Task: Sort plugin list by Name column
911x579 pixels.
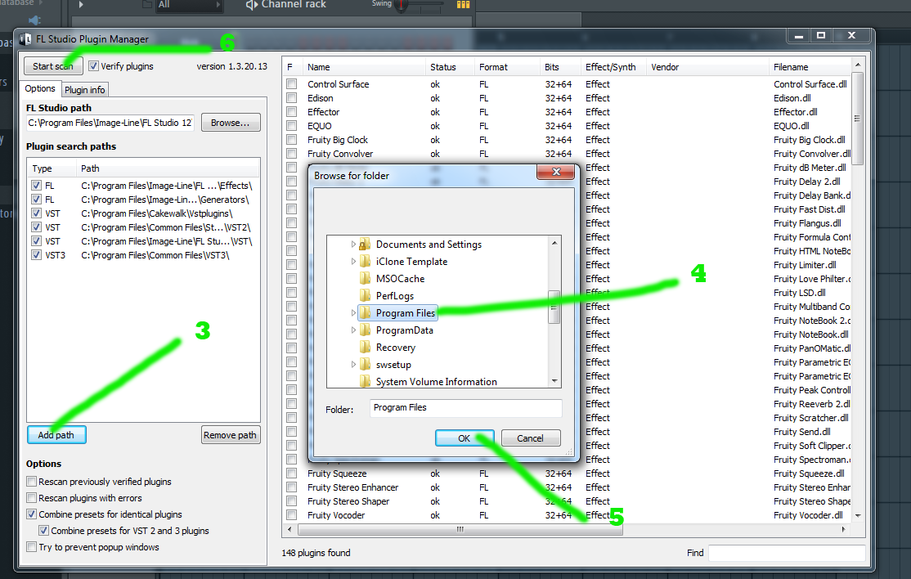Action: 366,67
